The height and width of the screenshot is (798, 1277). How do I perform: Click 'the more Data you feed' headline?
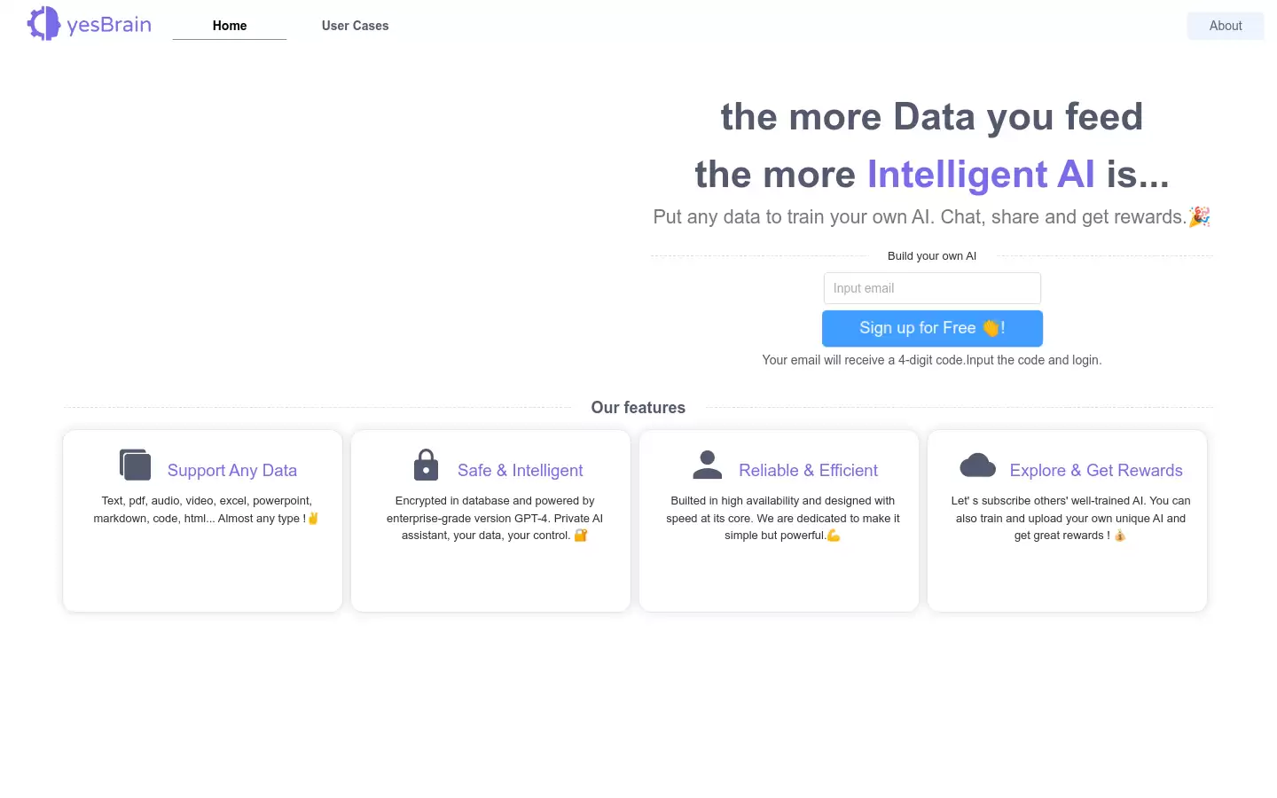(932, 116)
